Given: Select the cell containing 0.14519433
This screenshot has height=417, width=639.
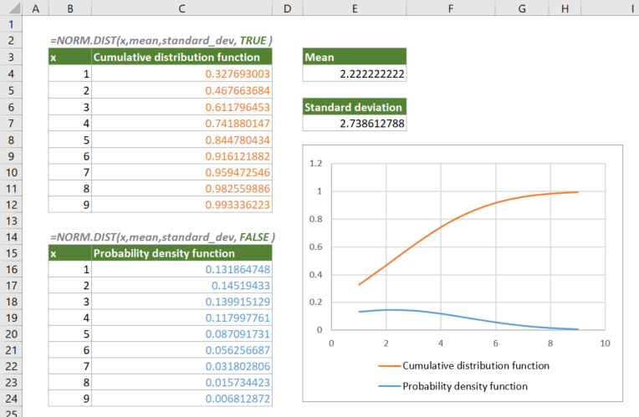Looking at the screenshot, I should click(181, 286).
